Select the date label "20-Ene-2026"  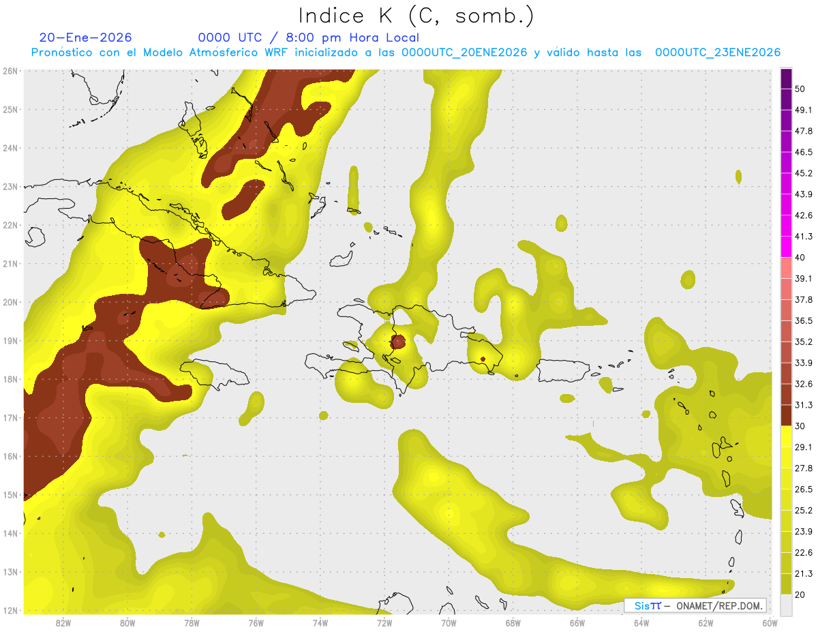click(85, 37)
